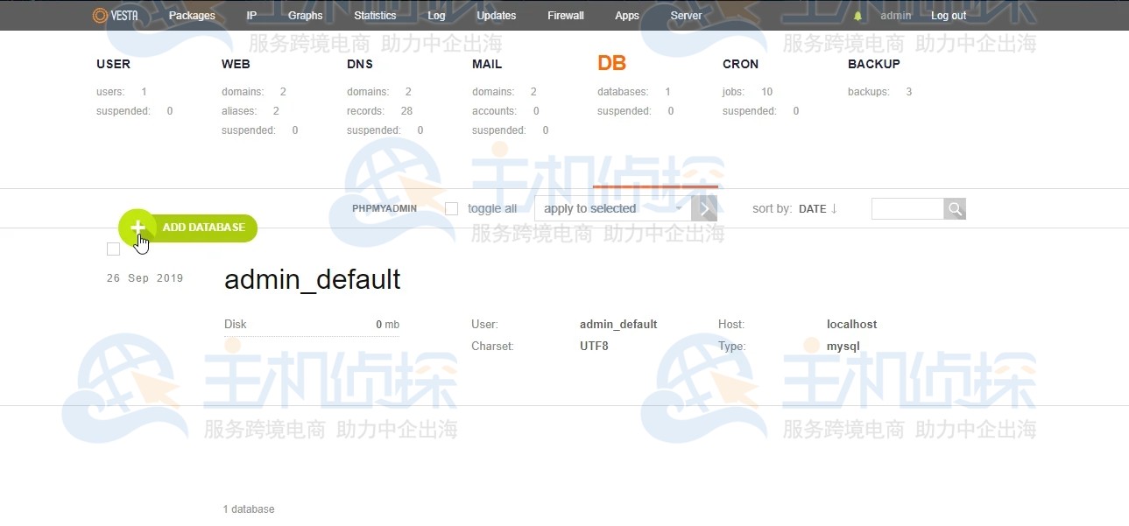This screenshot has width=1129, height=526.
Task: Switch to the BACKUP section tab
Action: click(873, 64)
